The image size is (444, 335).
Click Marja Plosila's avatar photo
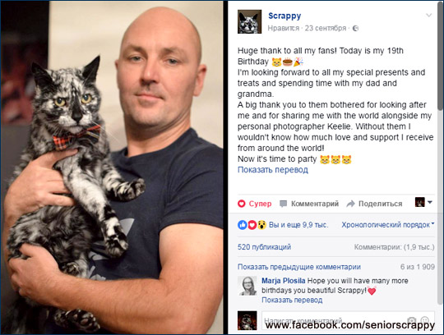click(x=247, y=286)
